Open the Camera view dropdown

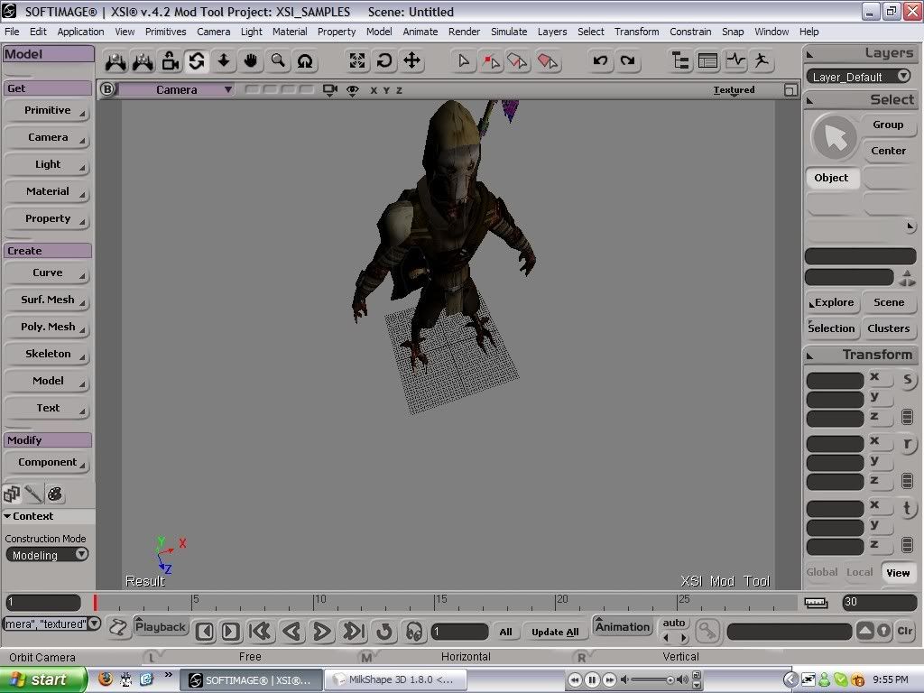pos(176,89)
